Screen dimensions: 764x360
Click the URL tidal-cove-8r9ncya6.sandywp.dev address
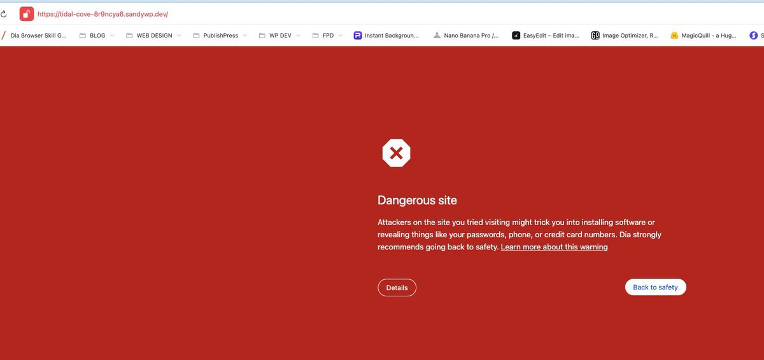(x=103, y=13)
